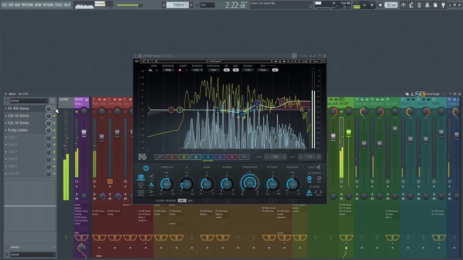463x260 pixels.
Task: Toggle the MA On switch
Action: pyautogui.click(x=226, y=70)
